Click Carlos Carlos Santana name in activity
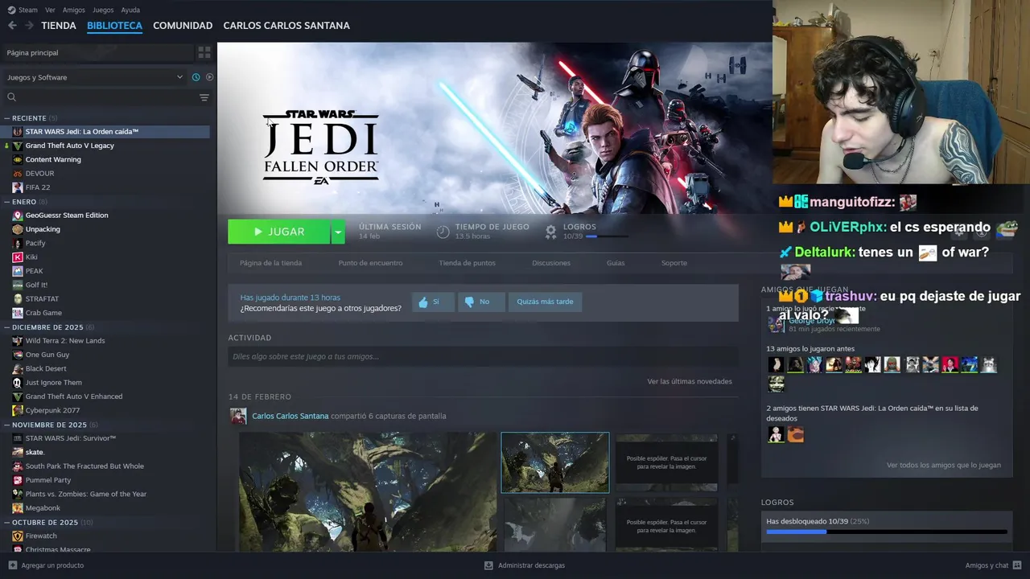Viewport: 1030px width, 579px height. pos(290,416)
